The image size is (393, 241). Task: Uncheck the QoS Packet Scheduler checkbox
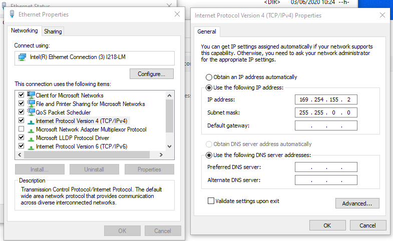tap(21, 112)
